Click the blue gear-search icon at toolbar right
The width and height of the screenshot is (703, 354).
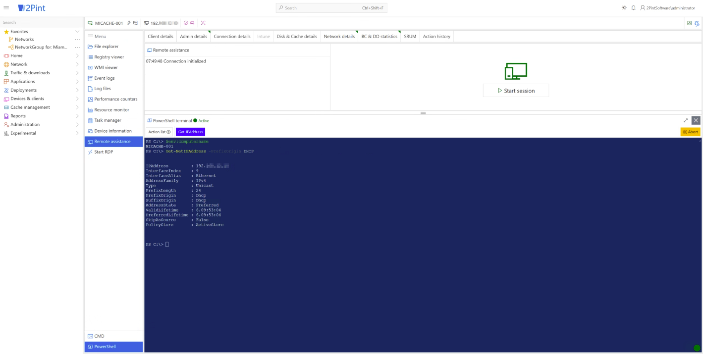tap(697, 23)
